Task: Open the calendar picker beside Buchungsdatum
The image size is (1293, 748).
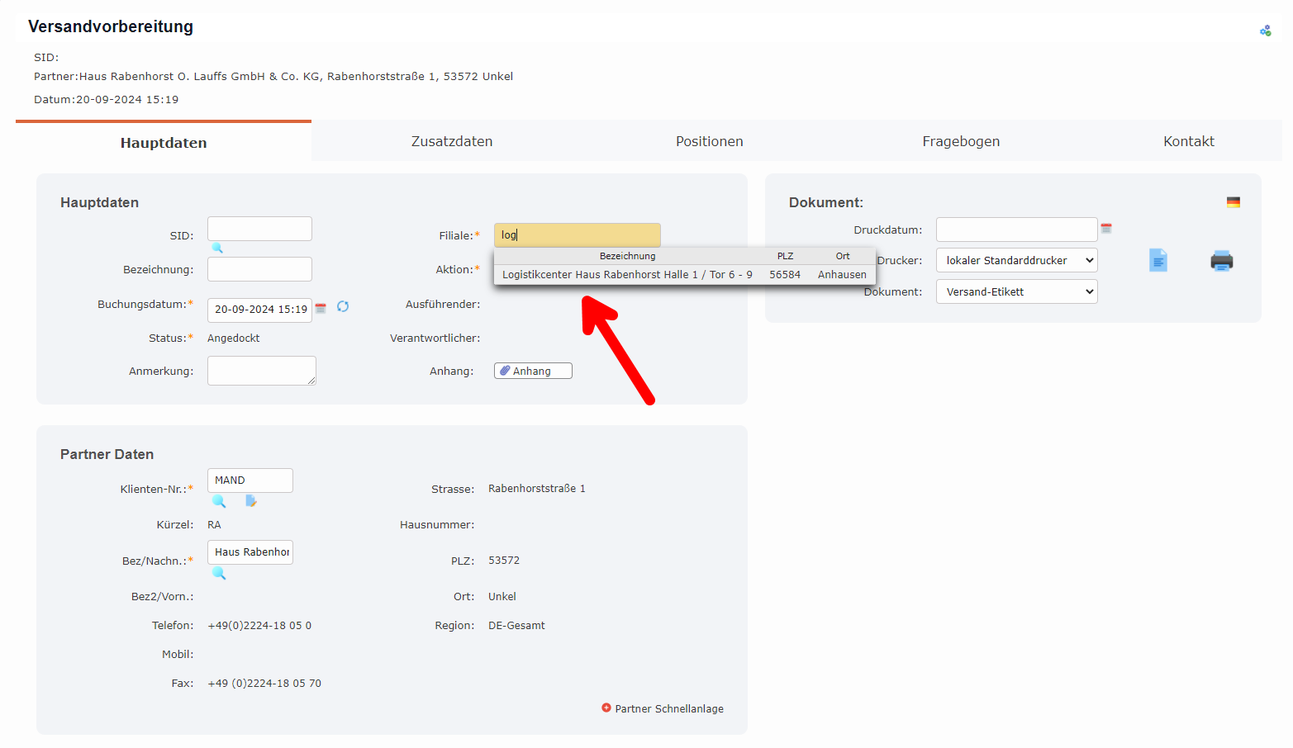Action: (x=321, y=310)
